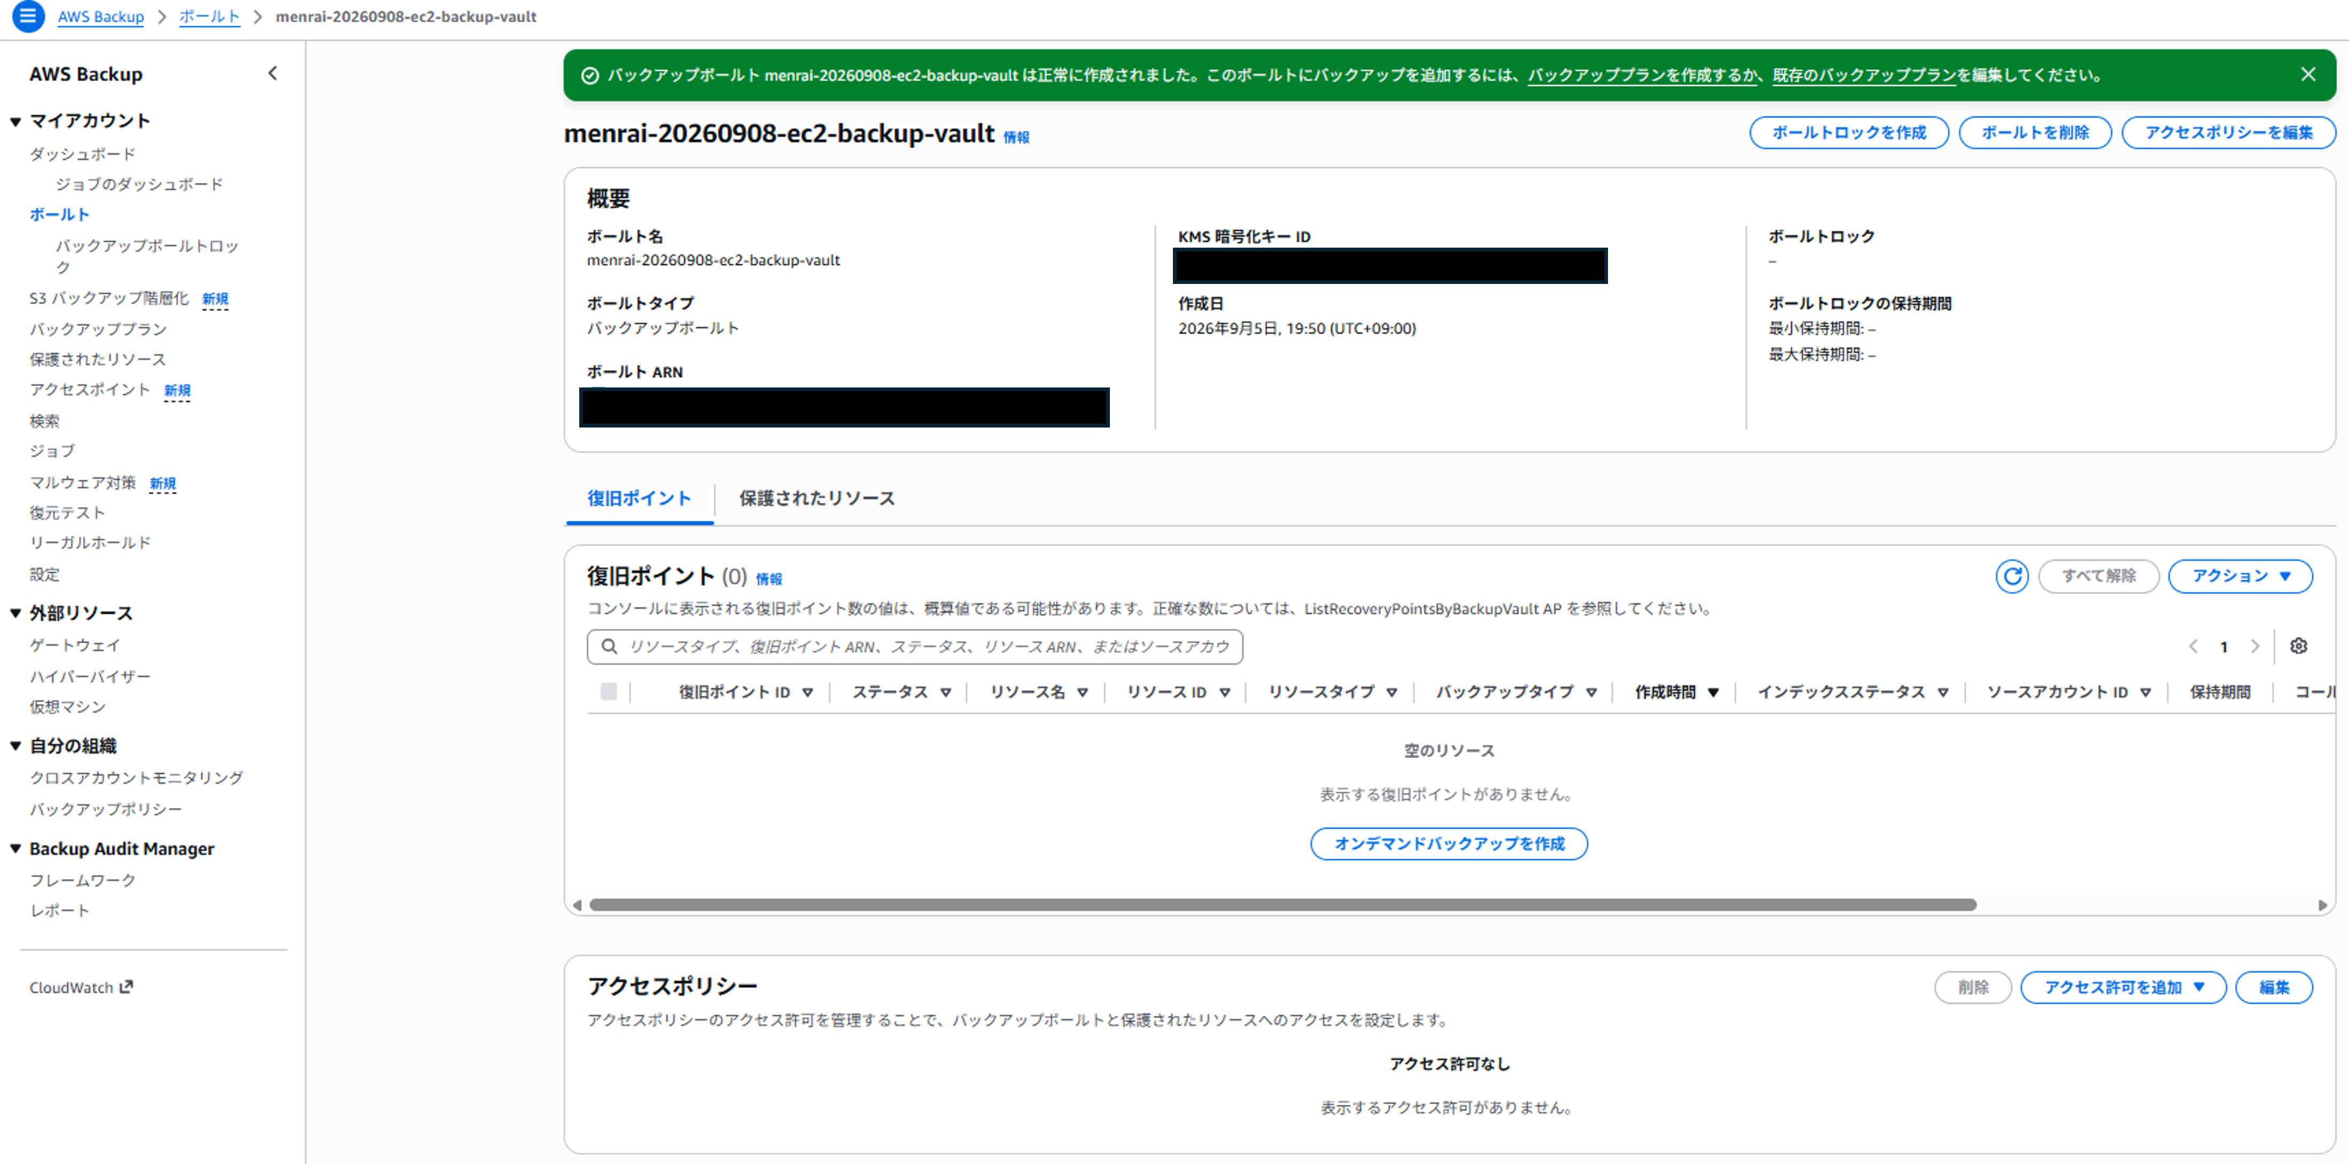The image size is (2349, 1164).
Task: Switch to the 保護されたリソース tab
Action: [816, 498]
